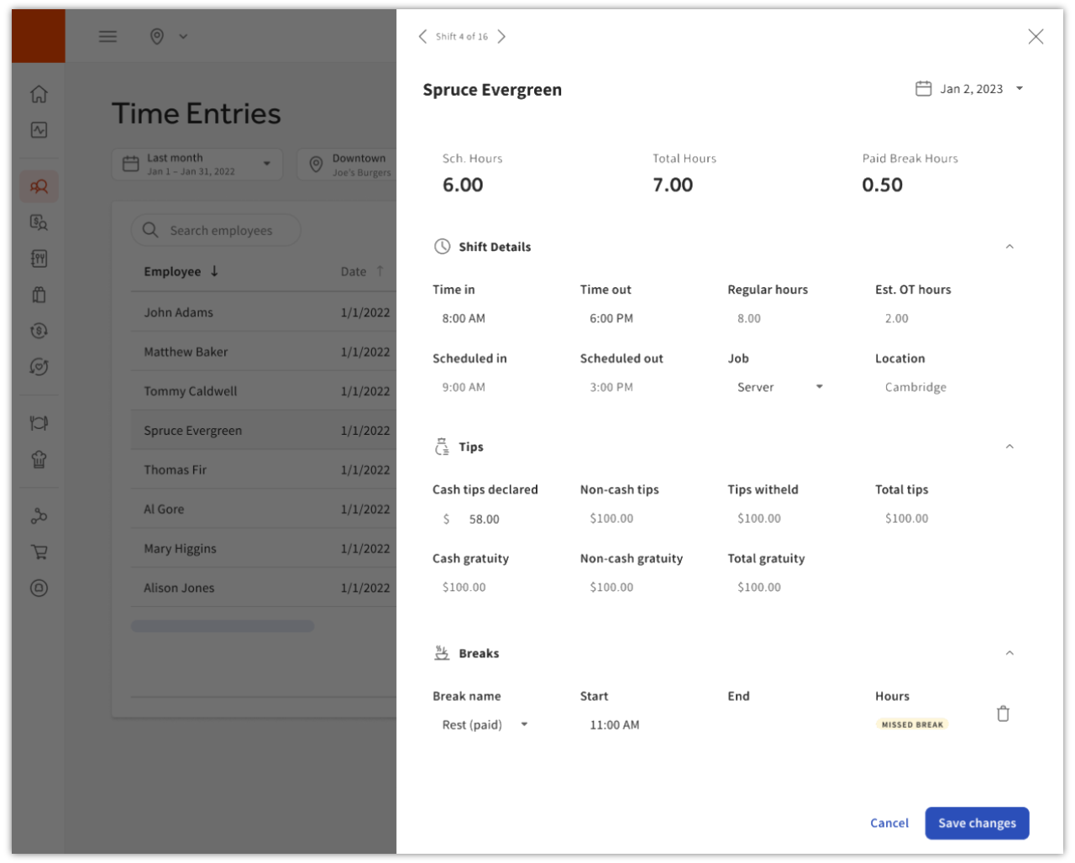Delete the missed break with trash icon
This screenshot has width=1075, height=863.
pos(1003,714)
